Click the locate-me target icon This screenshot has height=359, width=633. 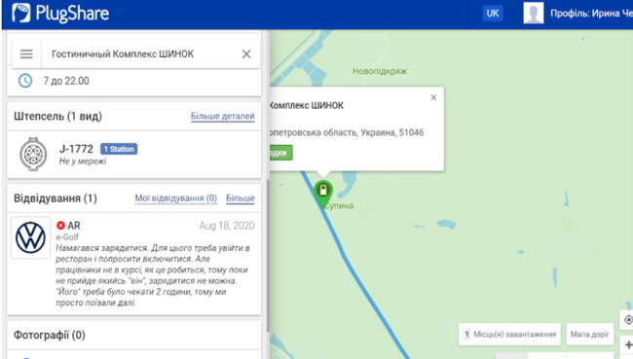click(x=628, y=320)
